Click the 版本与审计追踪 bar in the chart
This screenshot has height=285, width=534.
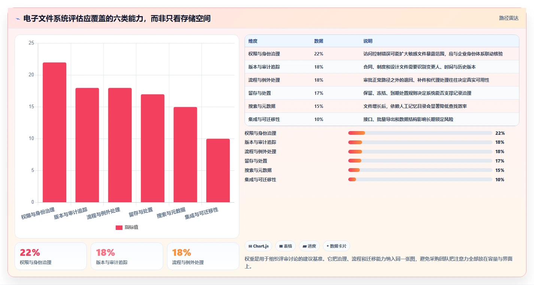tap(87, 145)
